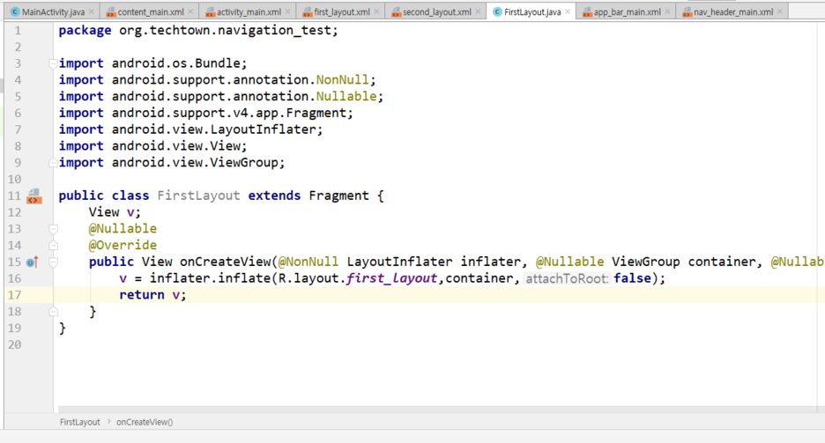Close the second_layout.xml tab
The image size is (825, 443).
[x=478, y=11]
